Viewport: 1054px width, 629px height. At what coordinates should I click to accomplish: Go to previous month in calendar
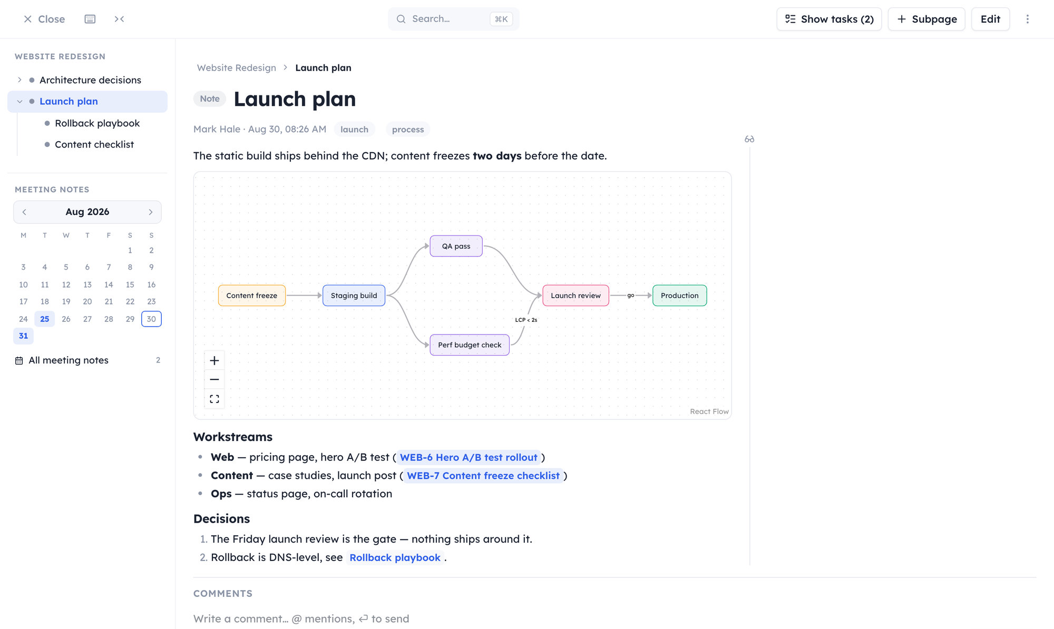tap(24, 212)
